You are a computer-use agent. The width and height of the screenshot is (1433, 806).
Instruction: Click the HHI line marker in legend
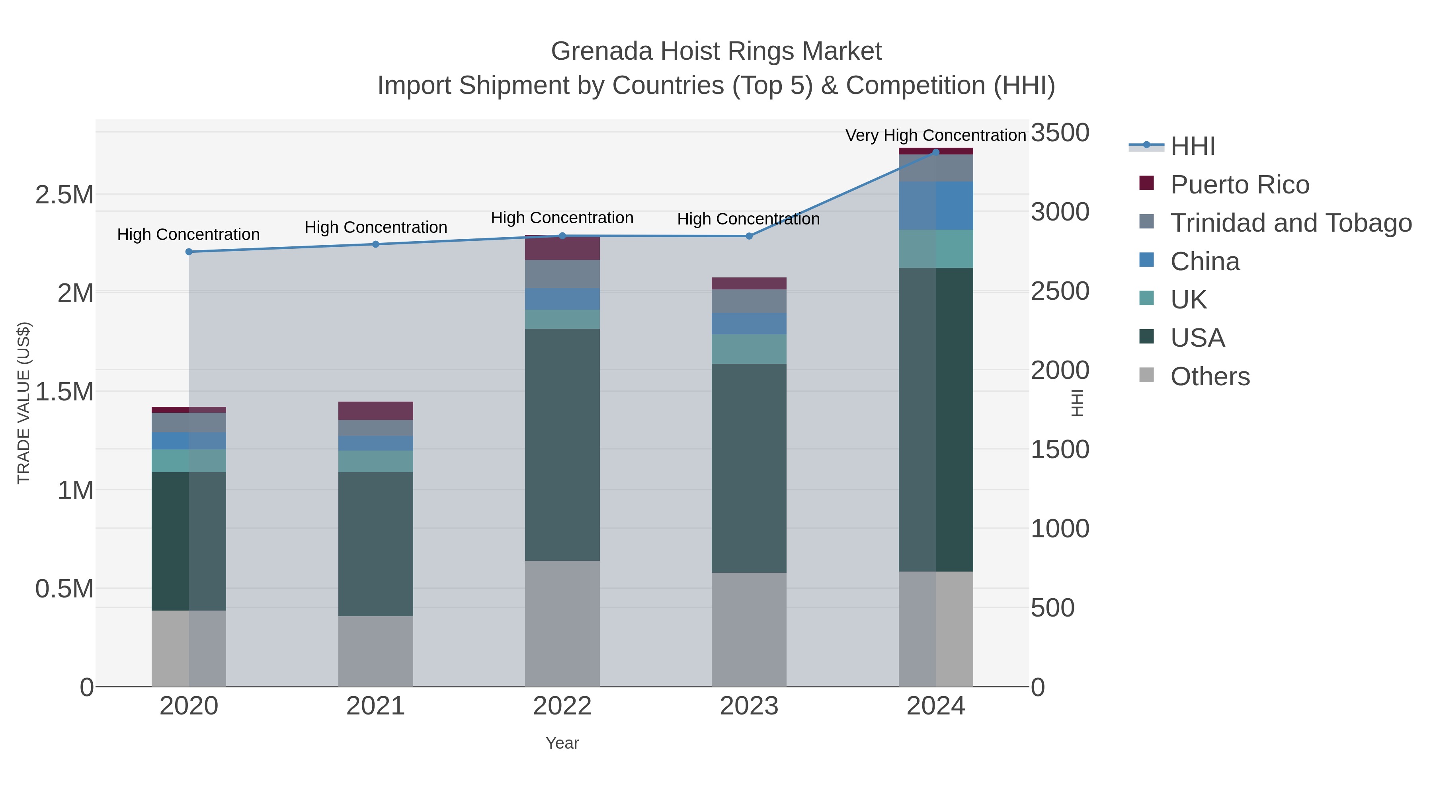pos(1146,145)
